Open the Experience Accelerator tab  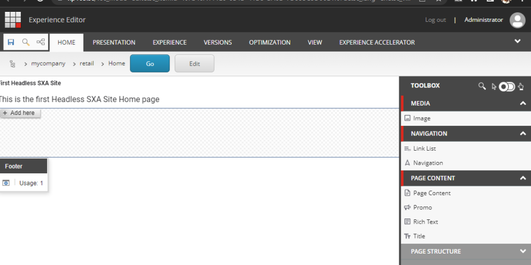pyautogui.click(x=377, y=42)
